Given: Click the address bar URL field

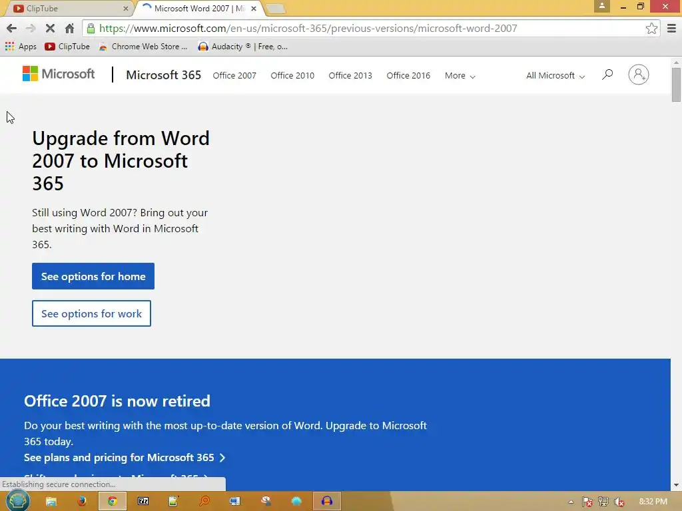Looking at the screenshot, I should [370, 29].
